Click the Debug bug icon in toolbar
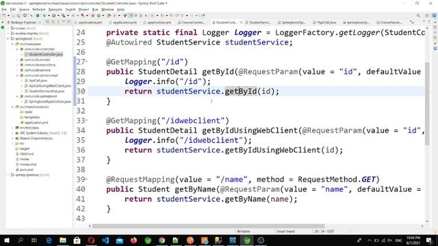The width and height of the screenshot is (438, 246). point(44,16)
